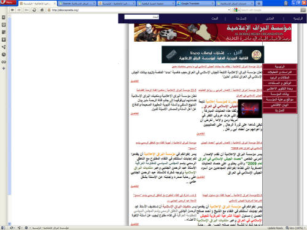Click the website's search input box
Screen dimensions: 307x230
coord(141,17)
